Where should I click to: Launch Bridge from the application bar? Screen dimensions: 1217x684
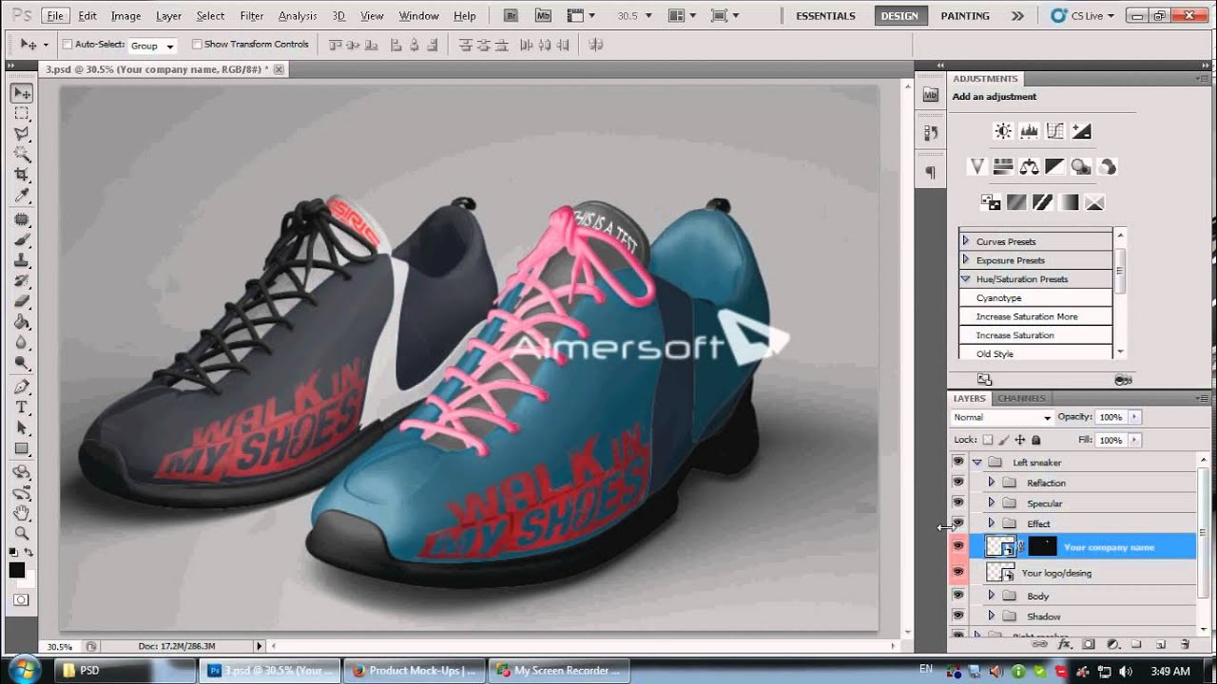pos(511,15)
